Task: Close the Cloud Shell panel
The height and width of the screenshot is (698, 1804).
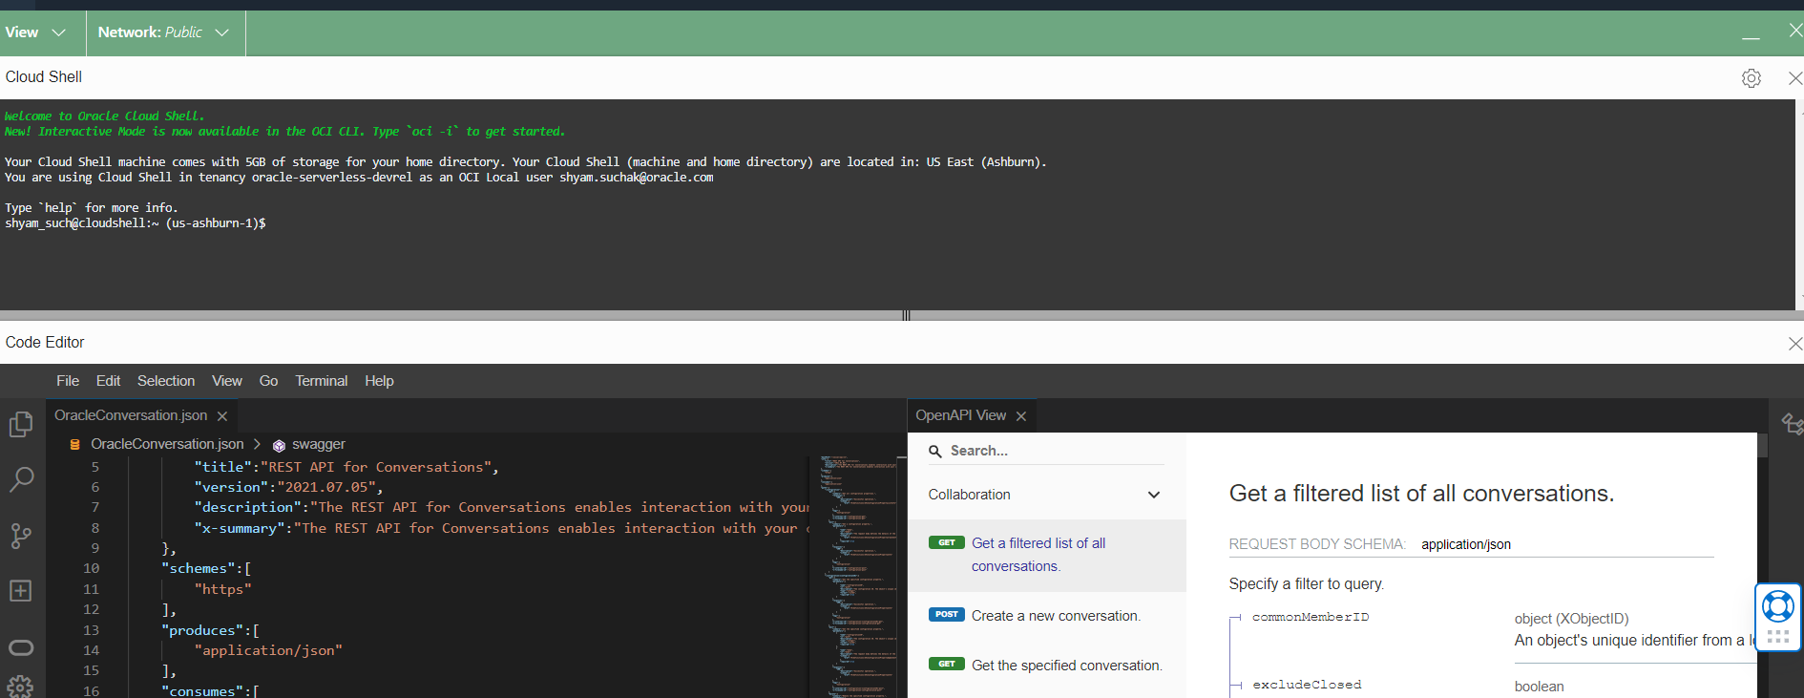Action: [x=1794, y=78]
